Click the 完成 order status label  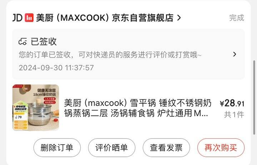point(237,18)
